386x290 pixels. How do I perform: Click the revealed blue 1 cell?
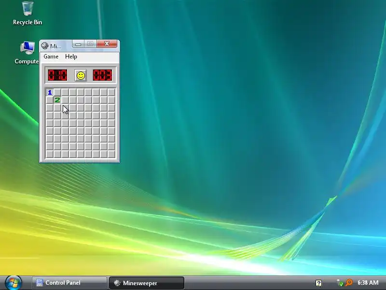[50, 92]
